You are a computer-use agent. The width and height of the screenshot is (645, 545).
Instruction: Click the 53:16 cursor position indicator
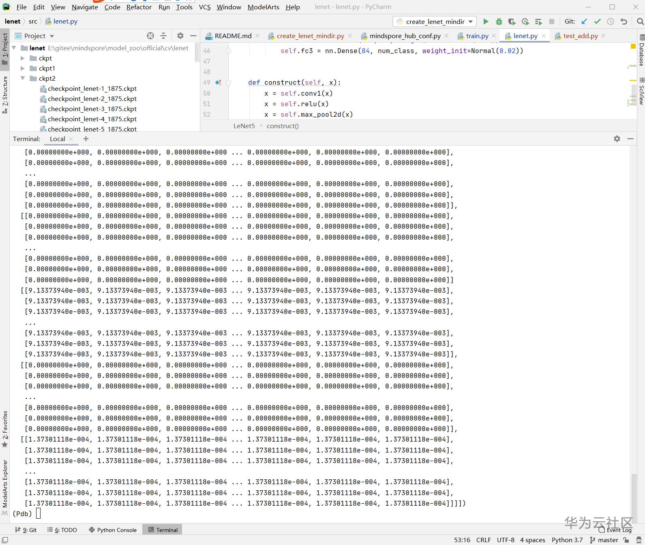tap(462, 540)
